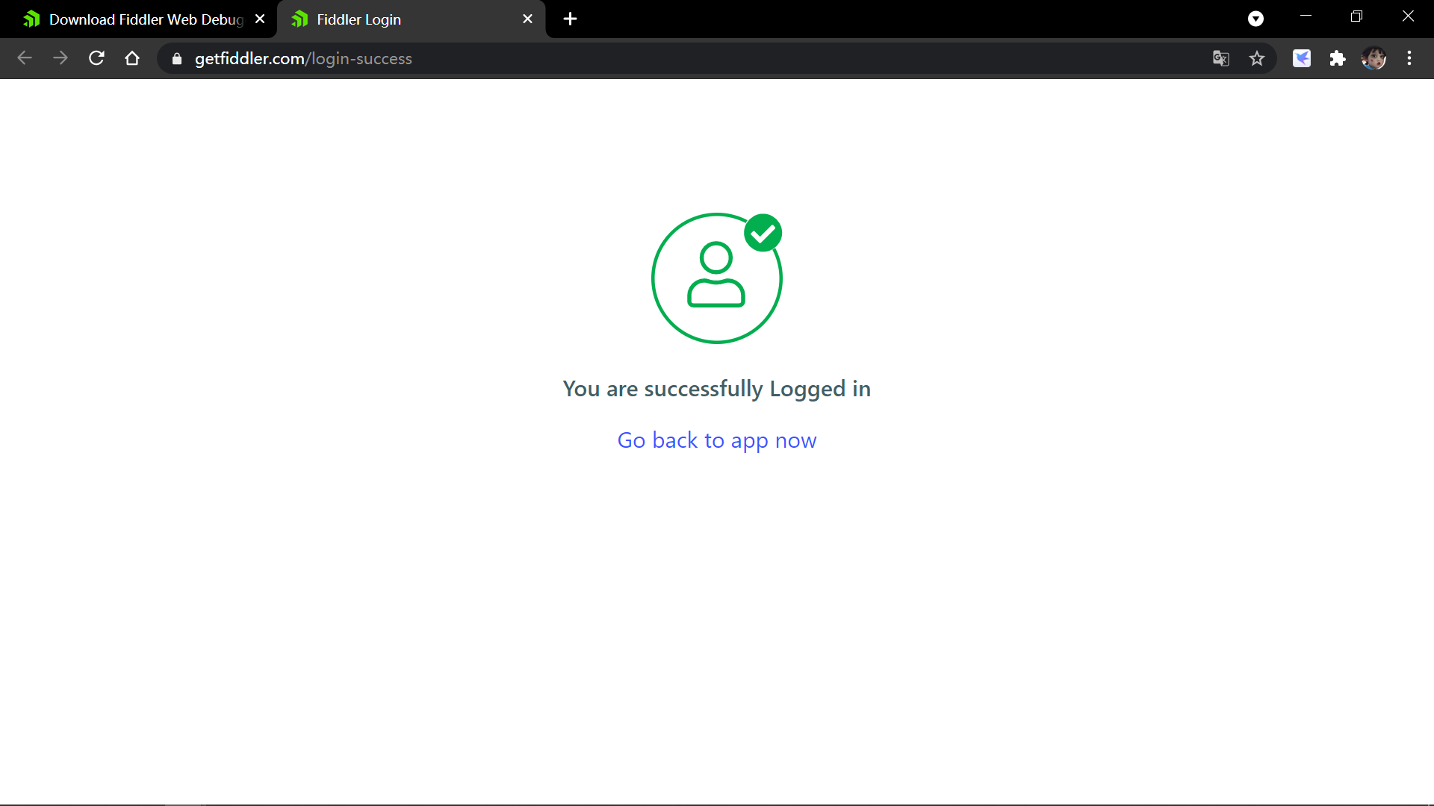Bookmark this page with the star
This screenshot has height=806, width=1434.
click(1257, 58)
